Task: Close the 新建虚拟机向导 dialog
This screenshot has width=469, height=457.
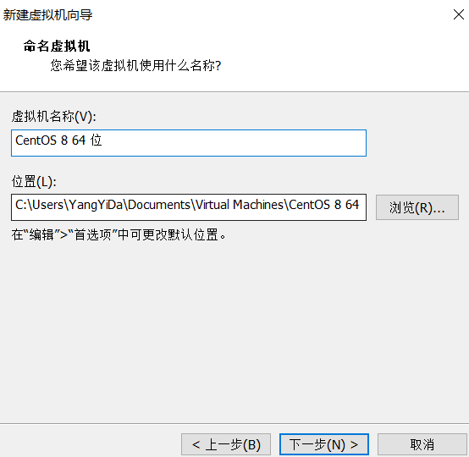Action: 459,14
